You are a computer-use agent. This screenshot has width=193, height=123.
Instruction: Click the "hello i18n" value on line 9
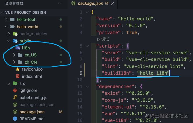pyautogui.click(x=153, y=73)
